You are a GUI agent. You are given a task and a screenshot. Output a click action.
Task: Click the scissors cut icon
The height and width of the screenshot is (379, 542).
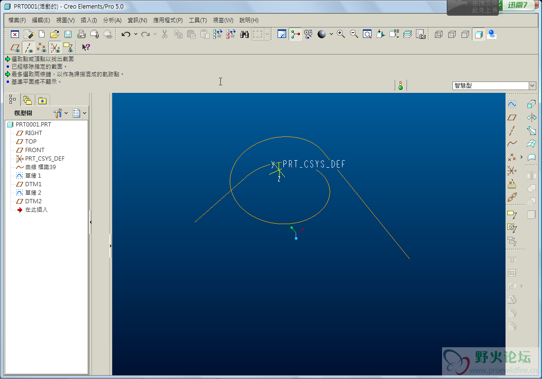(164, 34)
